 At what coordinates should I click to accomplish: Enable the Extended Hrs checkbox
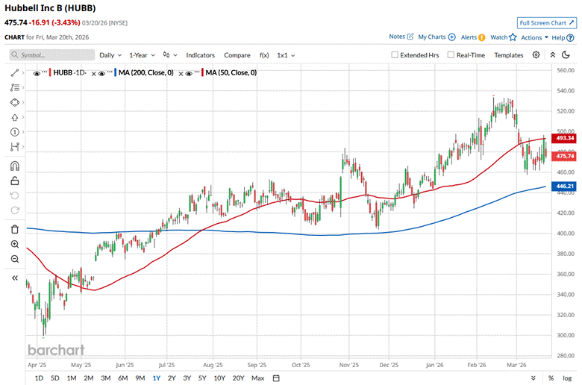pyautogui.click(x=395, y=55)
